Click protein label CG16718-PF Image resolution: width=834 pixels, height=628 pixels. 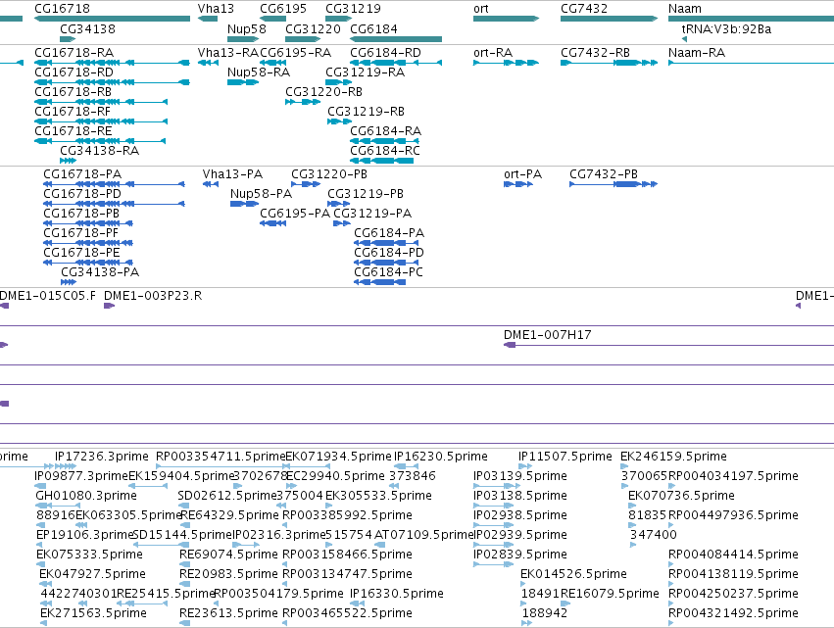[80, 233]
